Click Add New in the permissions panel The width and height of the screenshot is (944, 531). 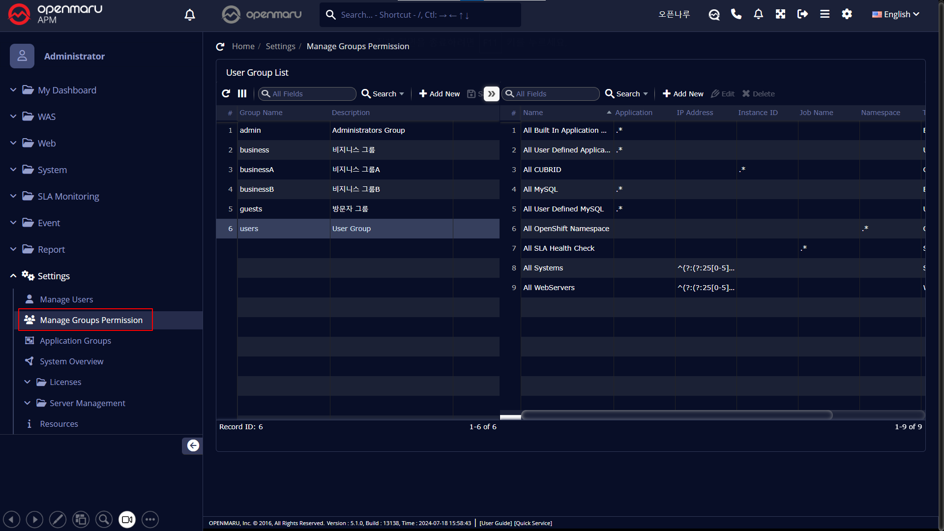683,93
